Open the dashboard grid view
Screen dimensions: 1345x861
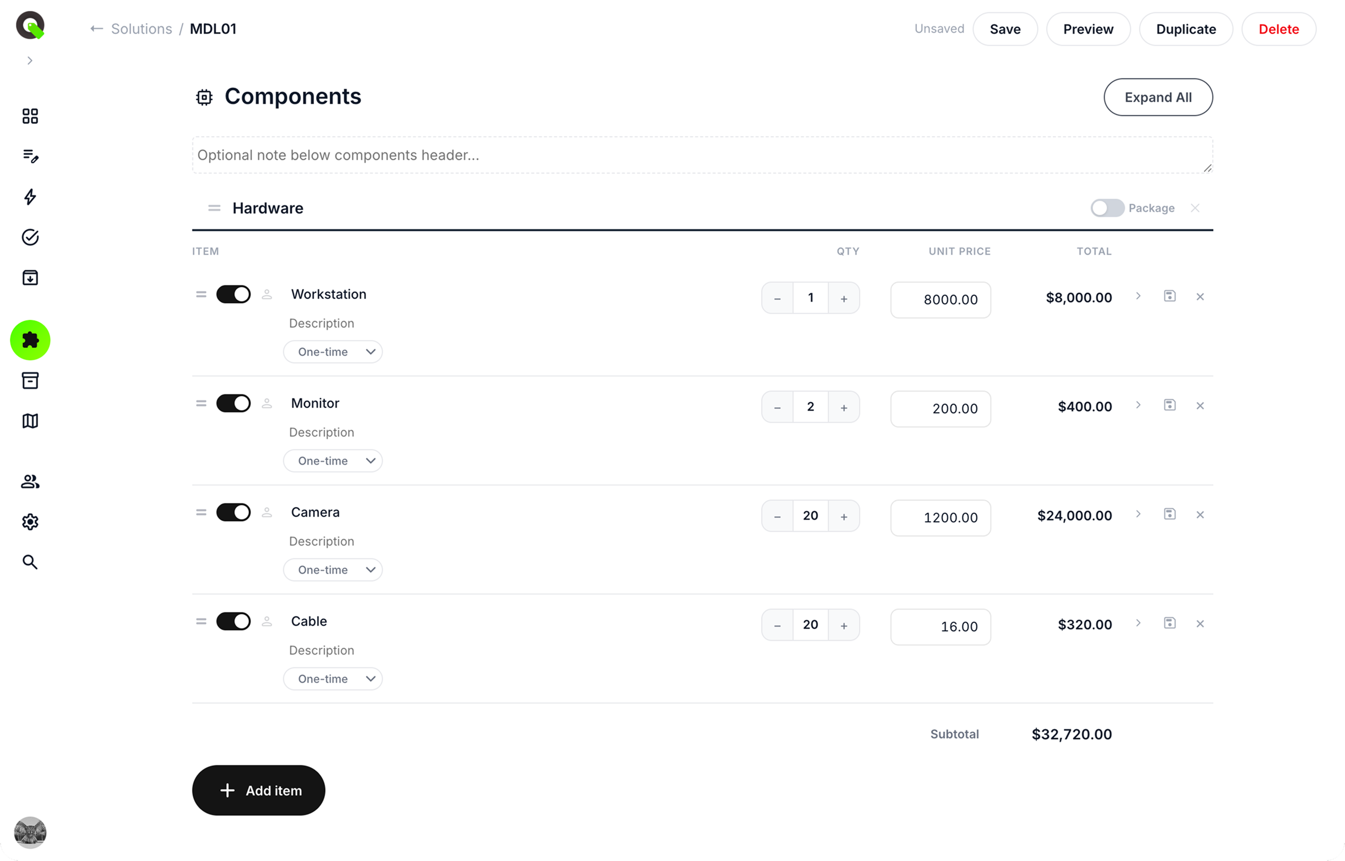point(29,116)
